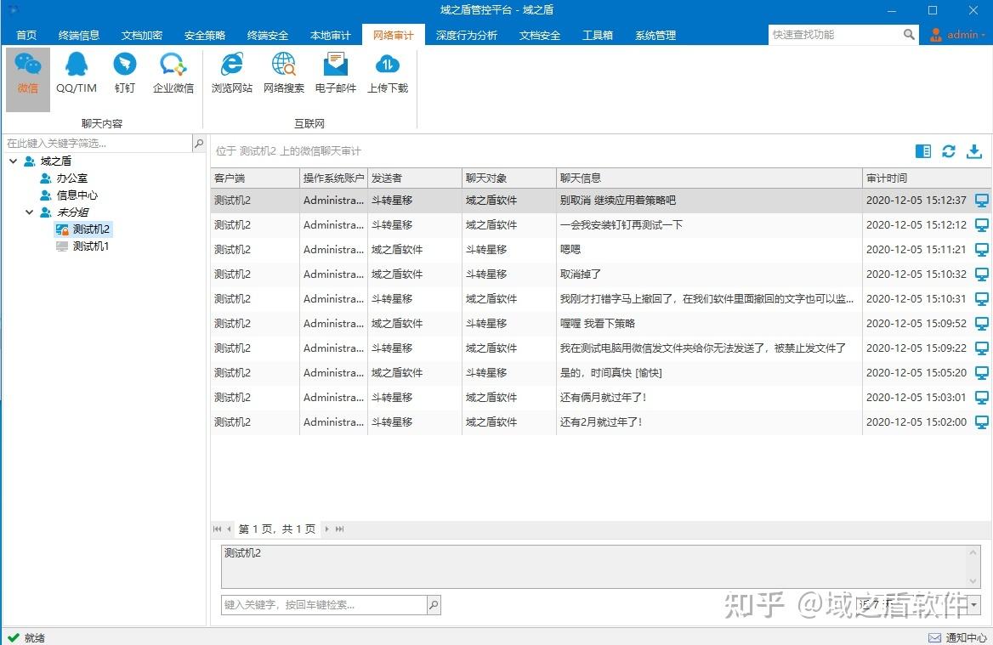Refresh the chat audit list
993x645 pixels.
(x=949, y=151)
